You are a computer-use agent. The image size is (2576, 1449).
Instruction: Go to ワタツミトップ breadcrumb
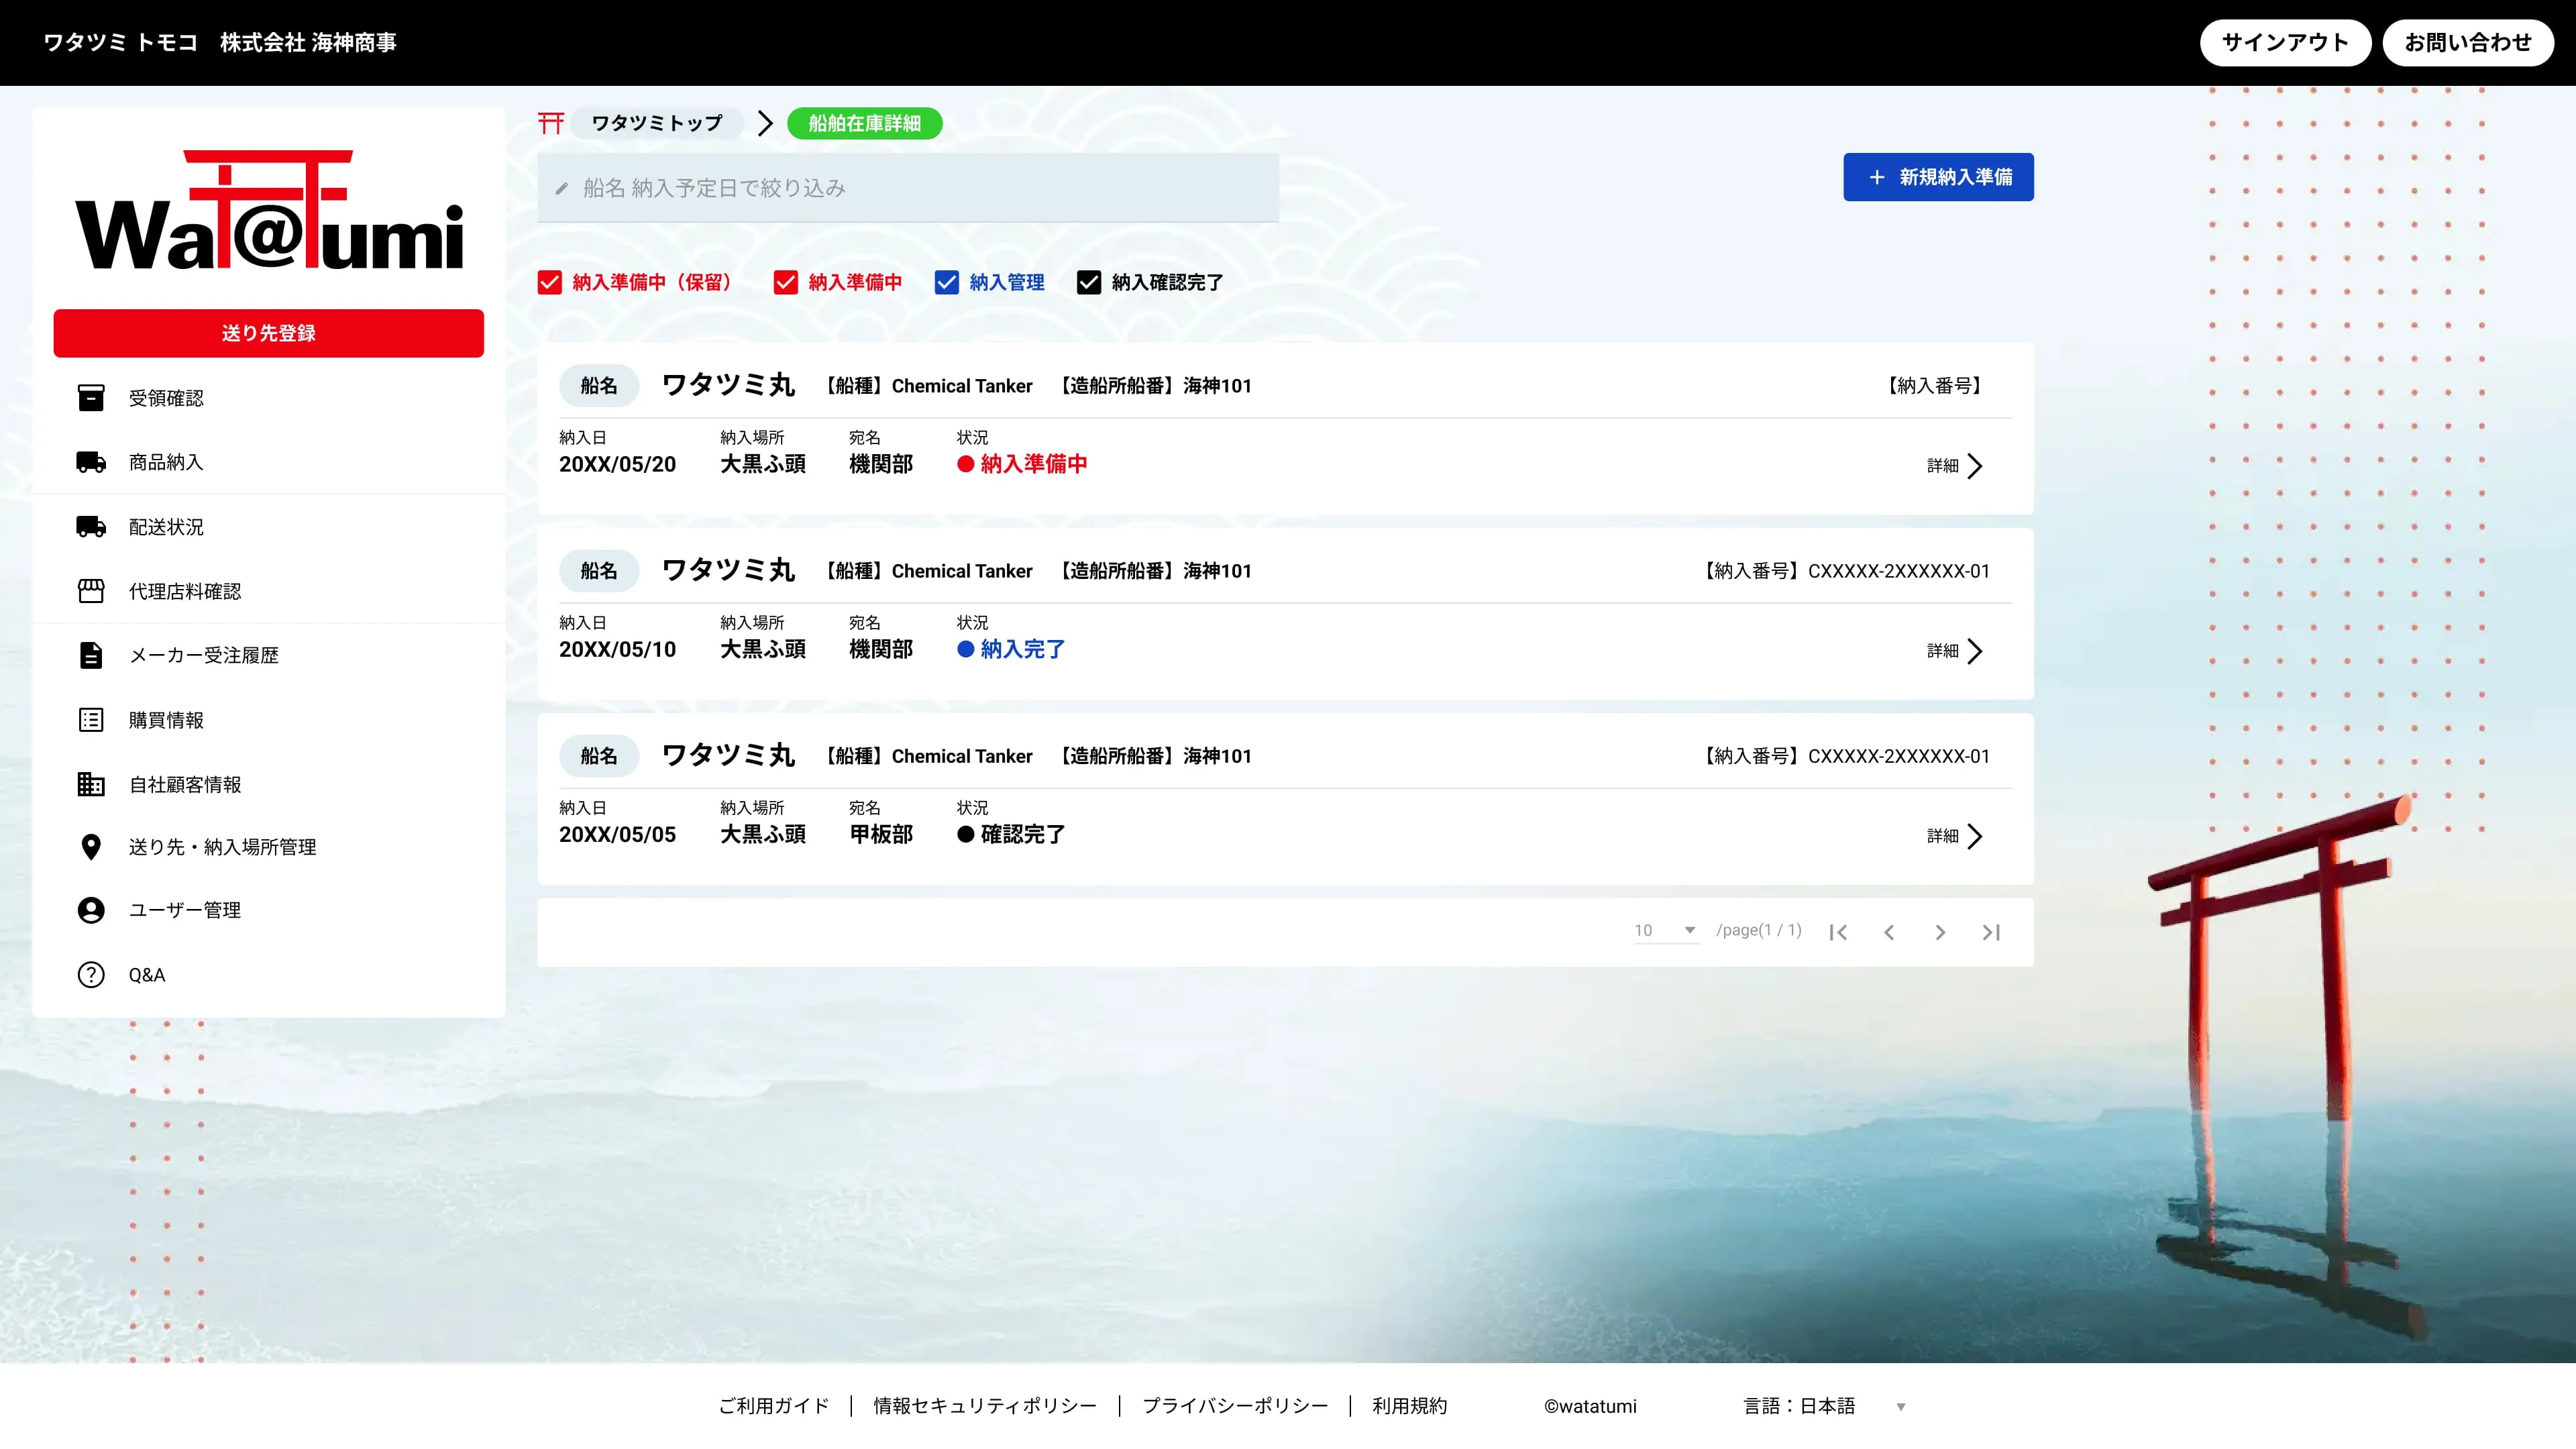pos(657,123)
